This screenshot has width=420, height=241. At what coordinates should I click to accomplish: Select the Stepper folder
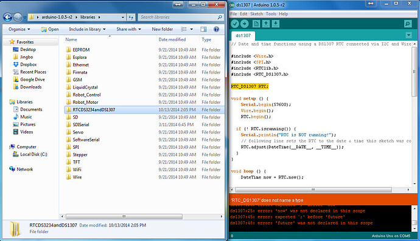[144, 154]
